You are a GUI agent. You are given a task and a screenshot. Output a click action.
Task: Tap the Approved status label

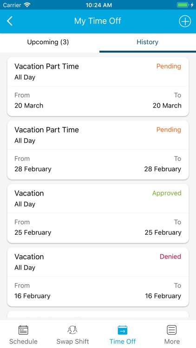[x=167, y=193]
